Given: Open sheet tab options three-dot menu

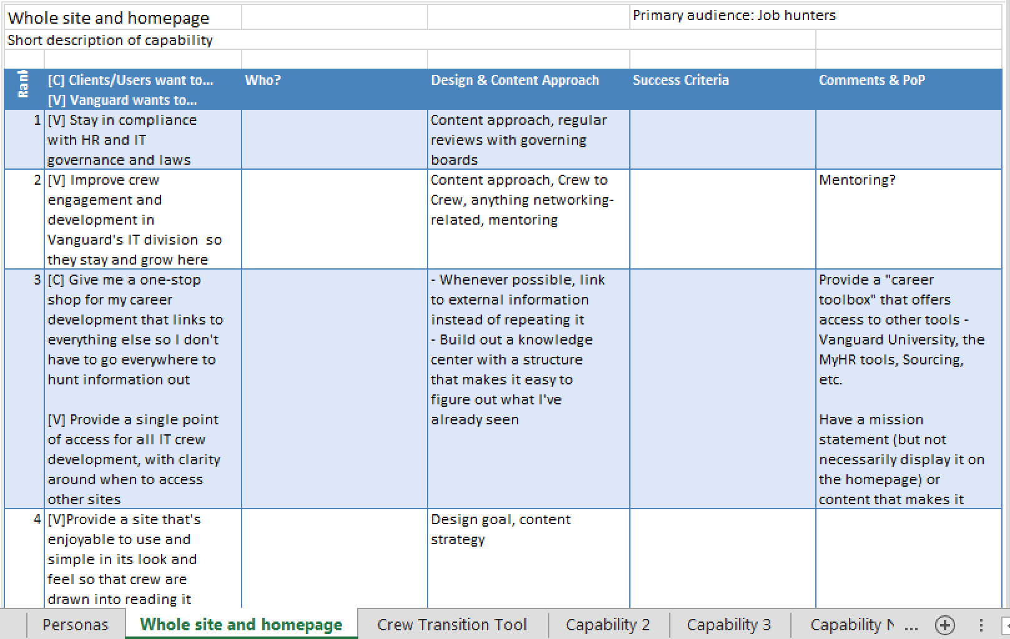Looking at the screenshot, I should pyautogui.click(x=981, y=625).
